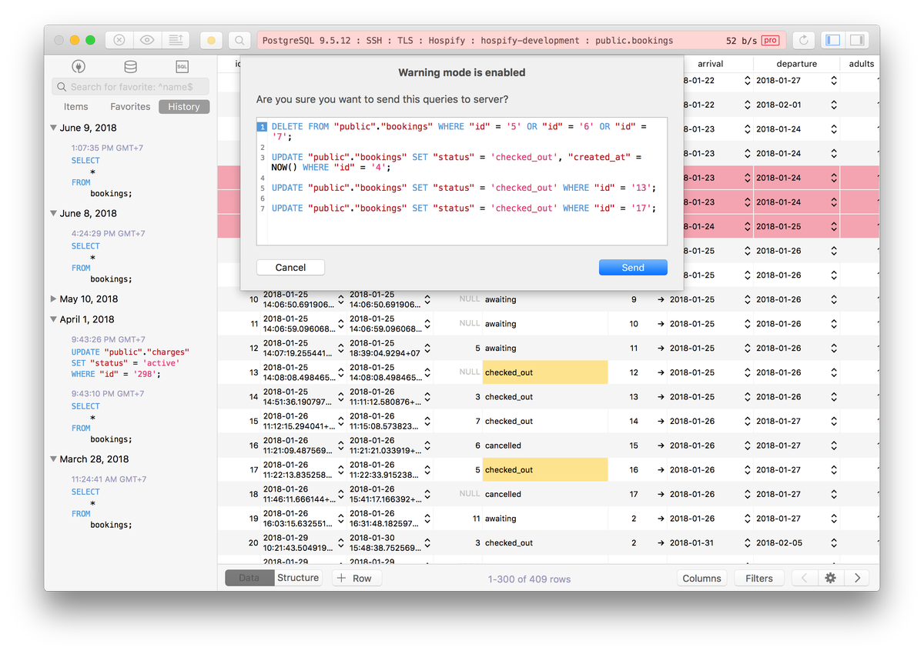Image resolution: width=924 pixels, height=654 pixels.
Task: Switch to the Items tab
Action: pyautogui.click(x=75, y=107)
